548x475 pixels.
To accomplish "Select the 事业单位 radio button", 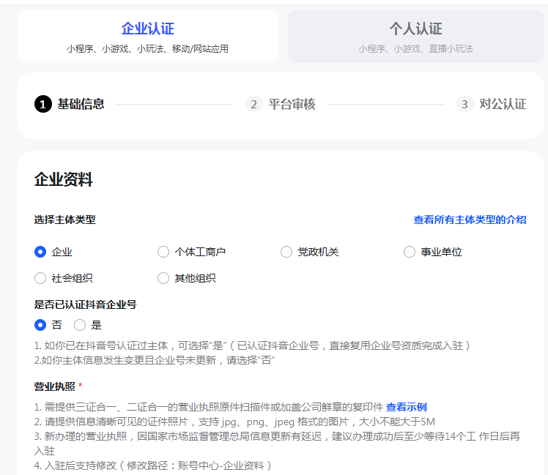I will (x=410, y=252).
